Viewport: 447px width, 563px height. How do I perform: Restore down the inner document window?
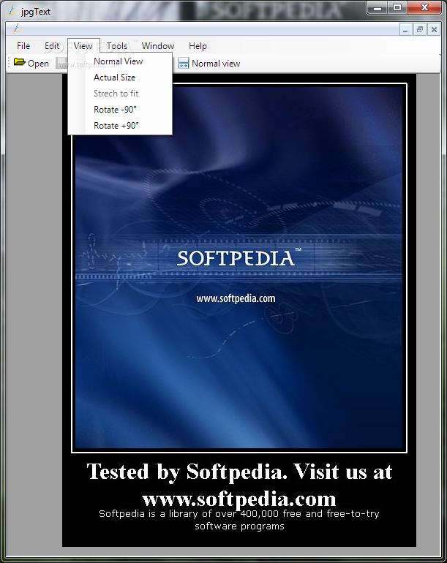419,29
